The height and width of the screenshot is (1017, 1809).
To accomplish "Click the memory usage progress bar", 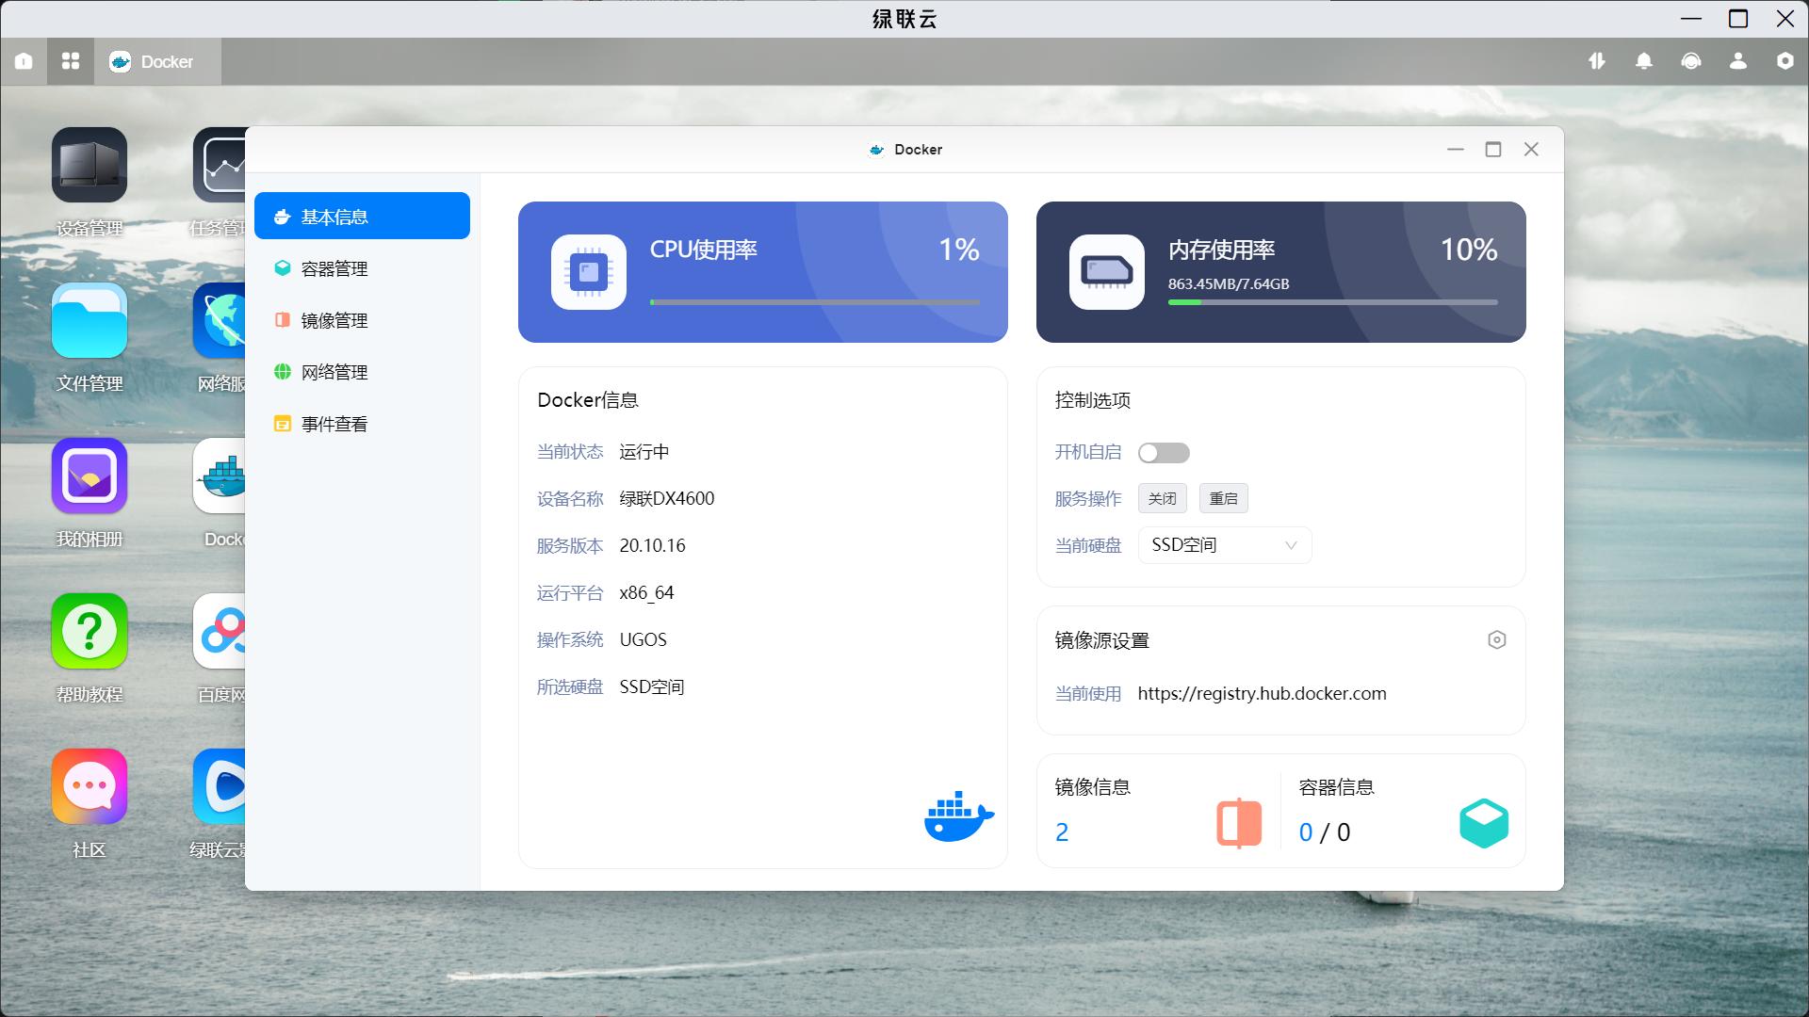I will click(1331, 302).
